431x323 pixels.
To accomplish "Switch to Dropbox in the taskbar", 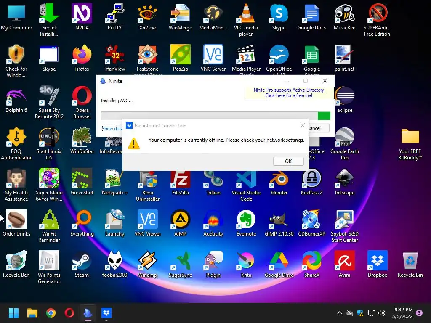I will 106,313.
